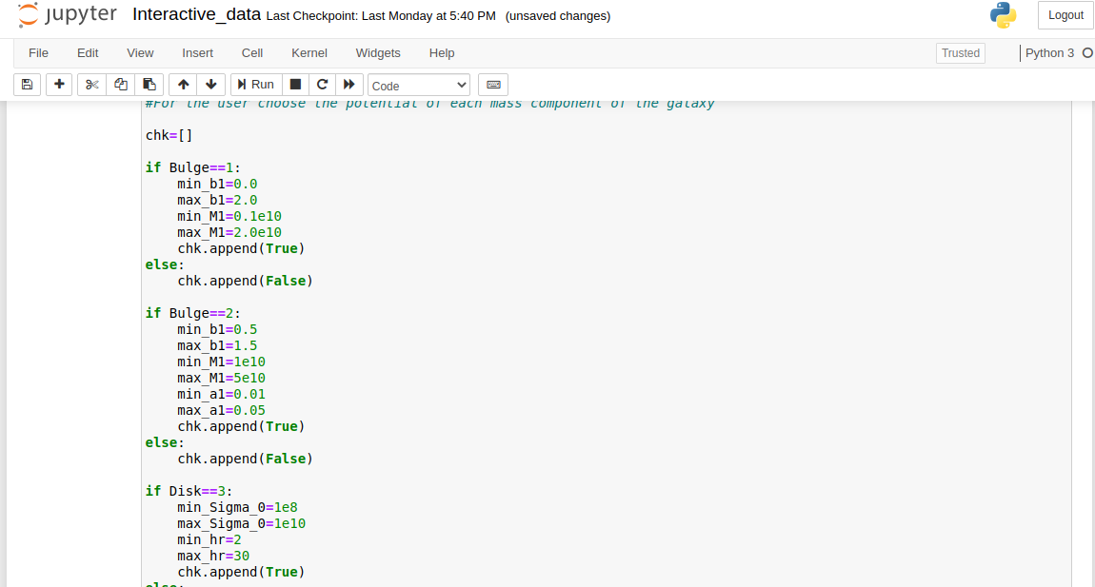Open the cell type Code dropdown

[x=419, y=86]
